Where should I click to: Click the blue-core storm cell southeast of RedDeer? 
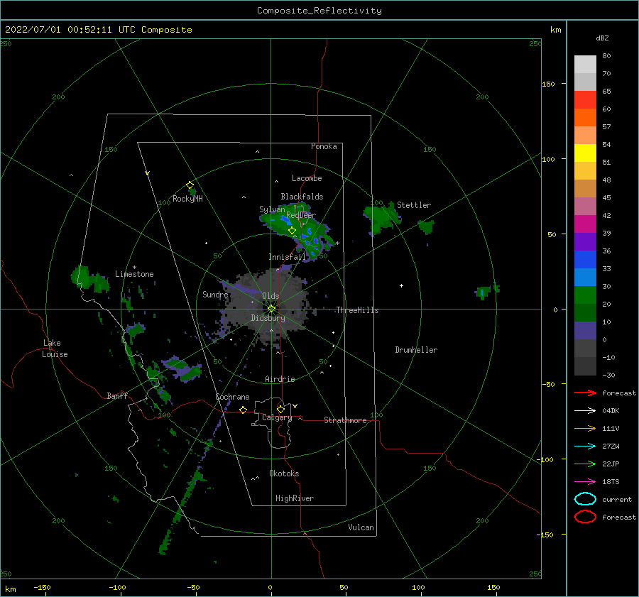point(315,241)
